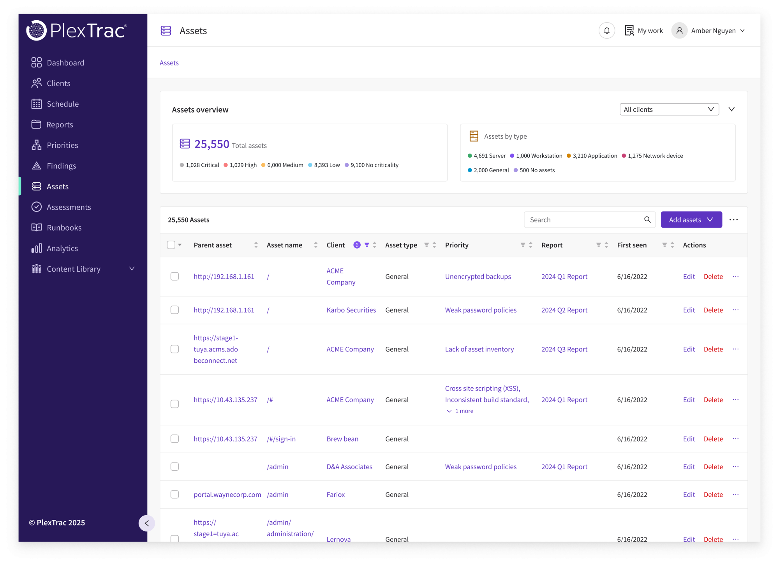
Task: Click the Client column filter icon
Action: pyautogui.click(x=367, y=245)
